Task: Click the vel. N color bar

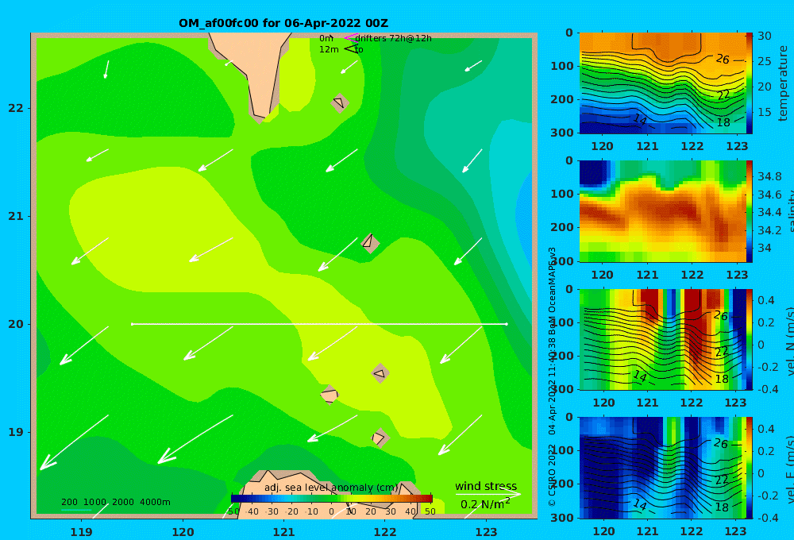Action: pos(750,339)
